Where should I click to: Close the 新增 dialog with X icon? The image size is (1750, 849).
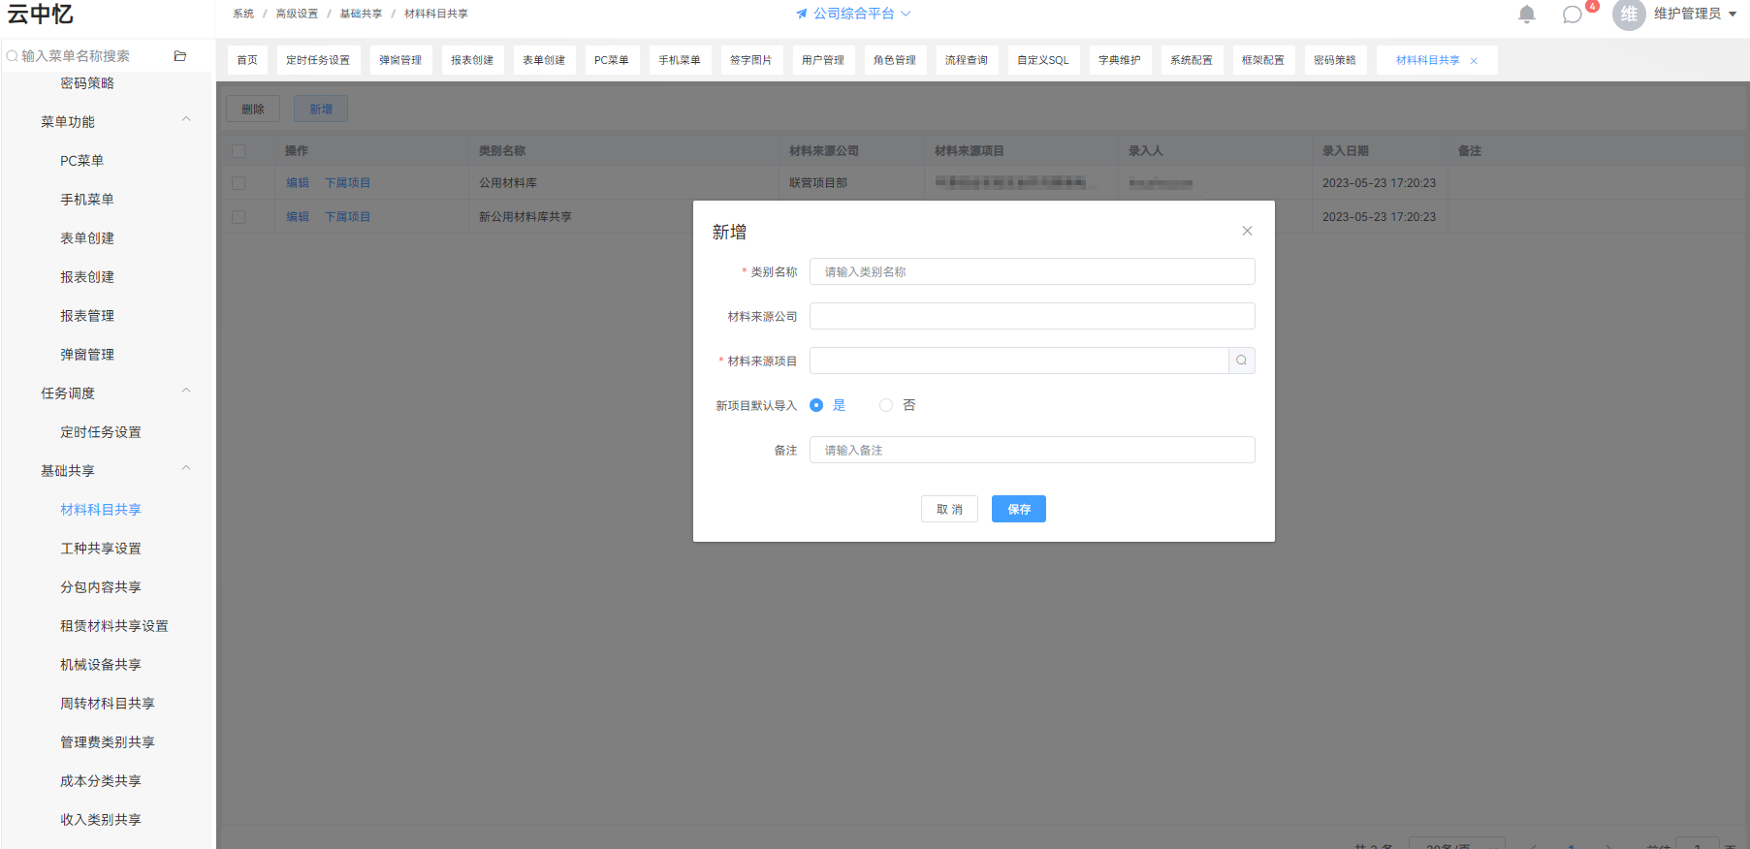[1248, 231]
